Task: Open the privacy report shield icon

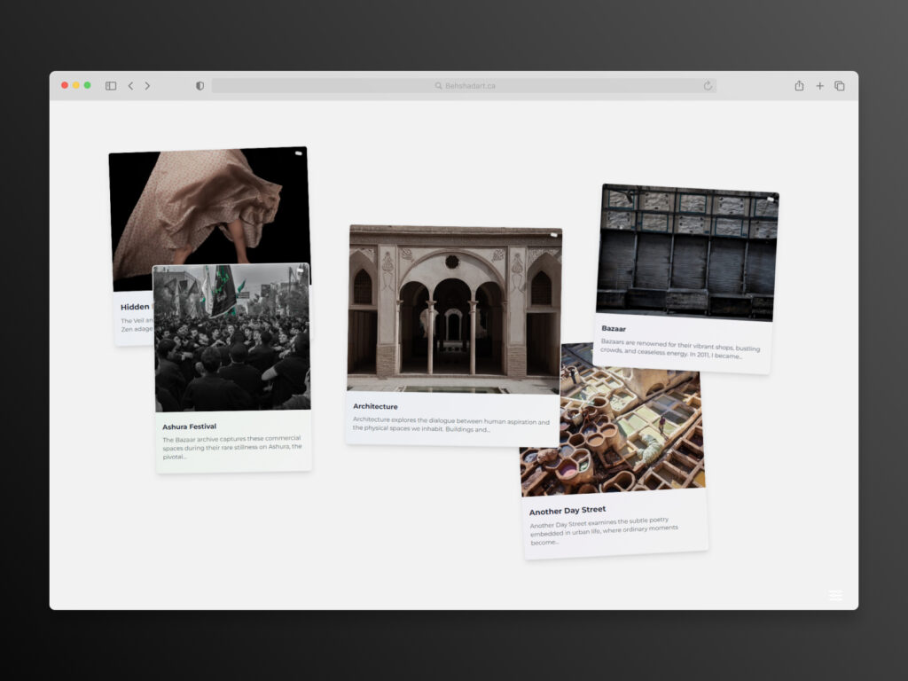Action: click(200, 86)
